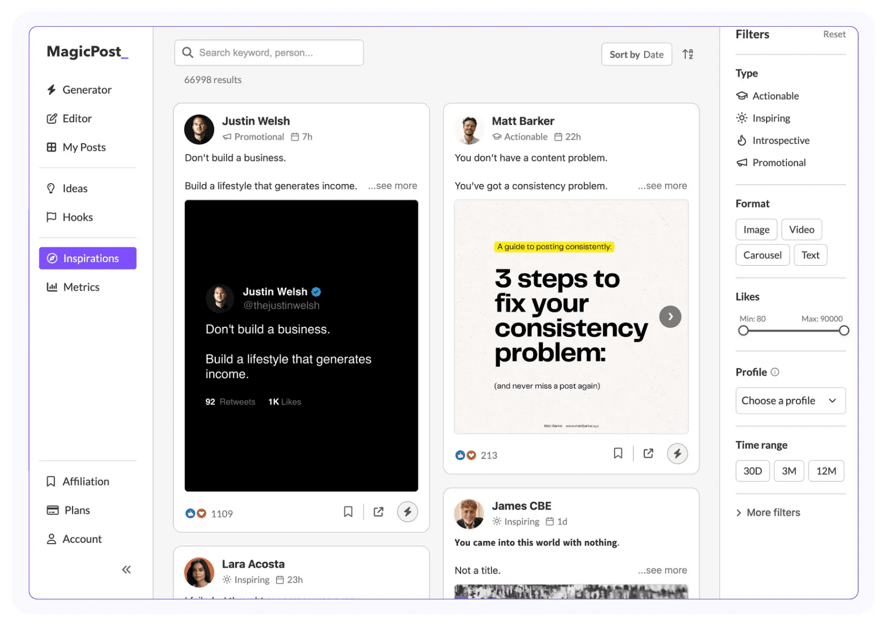Viewport: 881px width, 624px height.
Task: Select the 30D time range
Action: (753, 471)
